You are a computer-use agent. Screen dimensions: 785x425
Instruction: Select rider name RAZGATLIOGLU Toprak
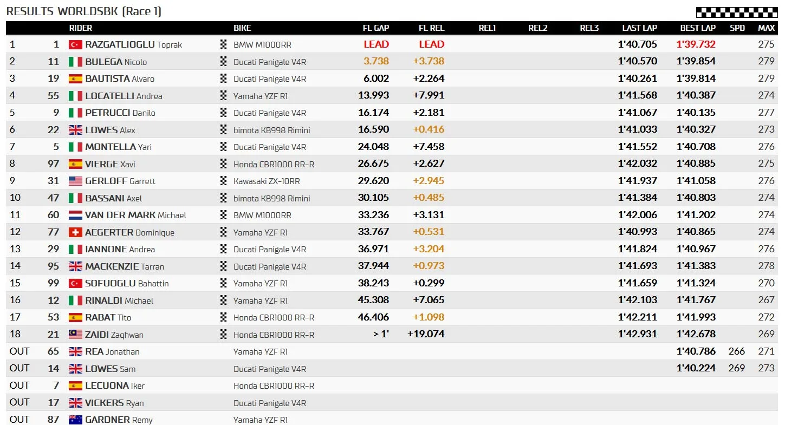point(133,44)
